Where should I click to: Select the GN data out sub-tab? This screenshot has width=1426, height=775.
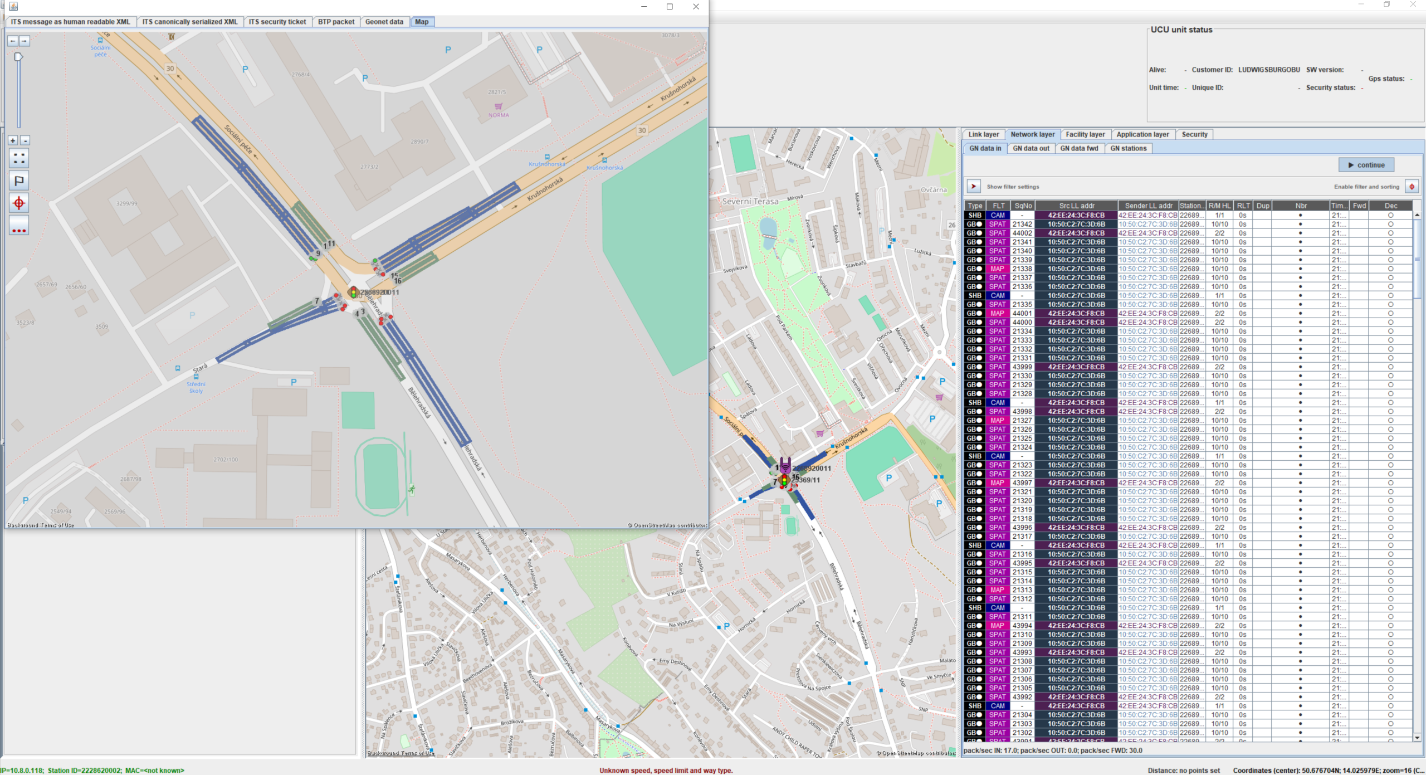coord(1031,148)
